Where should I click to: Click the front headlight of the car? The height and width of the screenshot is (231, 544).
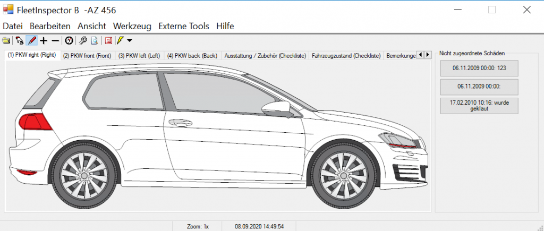click(x=399, y=141)
